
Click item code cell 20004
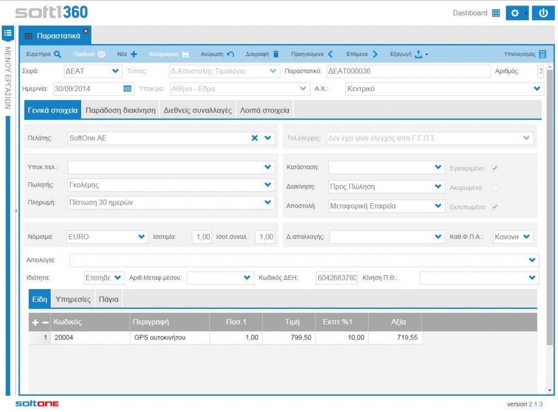point(91,337)
